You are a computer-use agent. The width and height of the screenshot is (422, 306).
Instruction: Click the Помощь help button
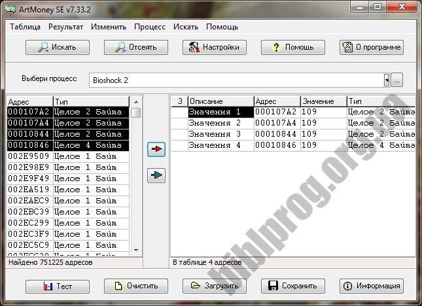coord(293,47)
